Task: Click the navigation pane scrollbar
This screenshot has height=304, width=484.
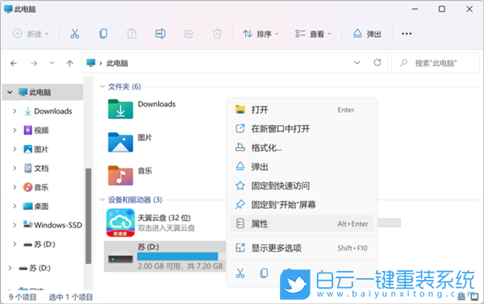Action: [88, 216]
